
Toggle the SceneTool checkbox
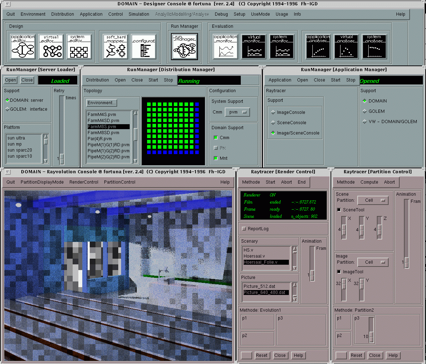click(339, 210)
